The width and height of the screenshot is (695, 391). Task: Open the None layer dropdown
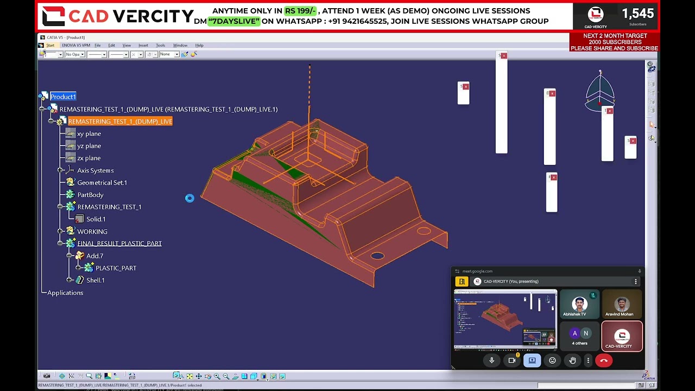169,54
